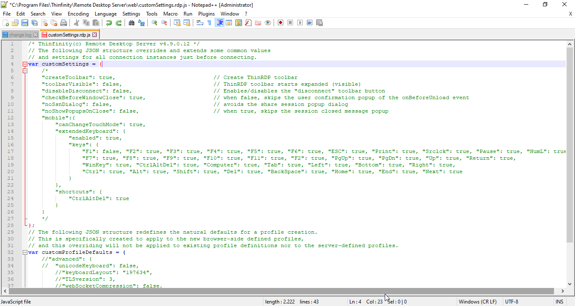Zoom out using magnifier minus icon
Image resolution: width=575 pixels, height=306 pixels.
164,23
